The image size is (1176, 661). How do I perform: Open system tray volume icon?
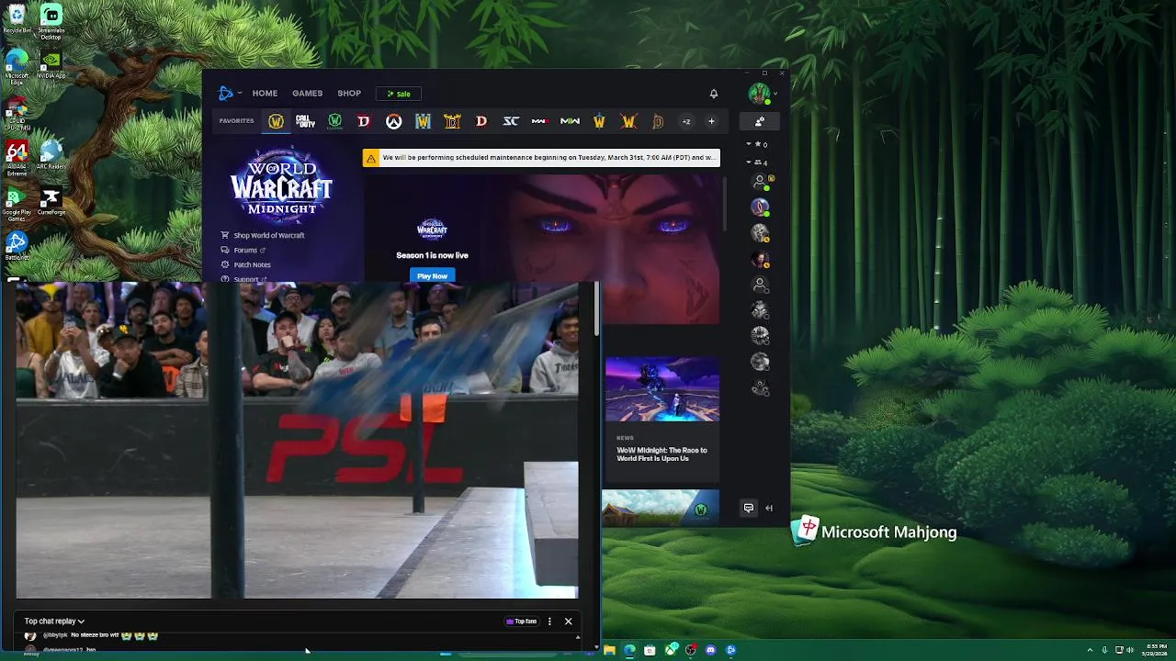pyautogui.click(x=1129, y=650)
